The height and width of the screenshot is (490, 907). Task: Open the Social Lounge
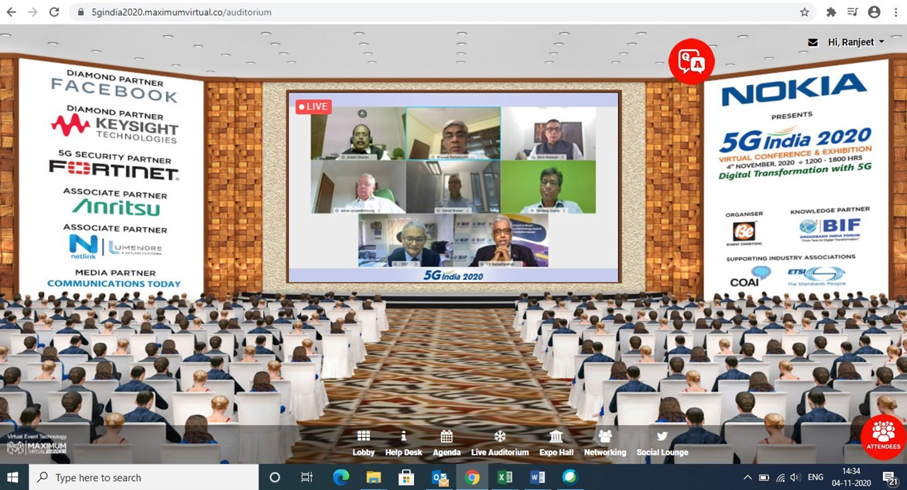coord(662,443)
